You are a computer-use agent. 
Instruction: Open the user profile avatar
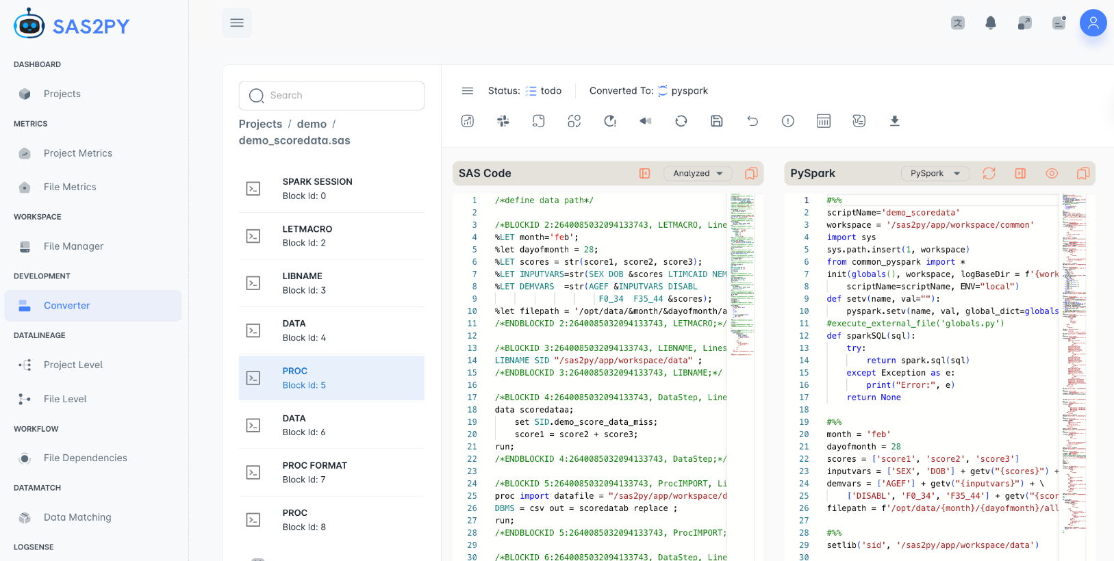coord(1093,23)
